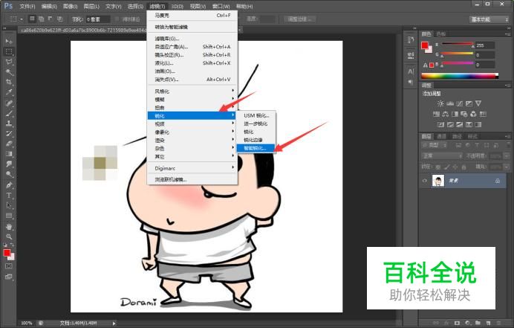Viewport: 514px width, 328px height.
Task: Create a new layer via the Layers panel bottom icon
Action: click(488, 324)
